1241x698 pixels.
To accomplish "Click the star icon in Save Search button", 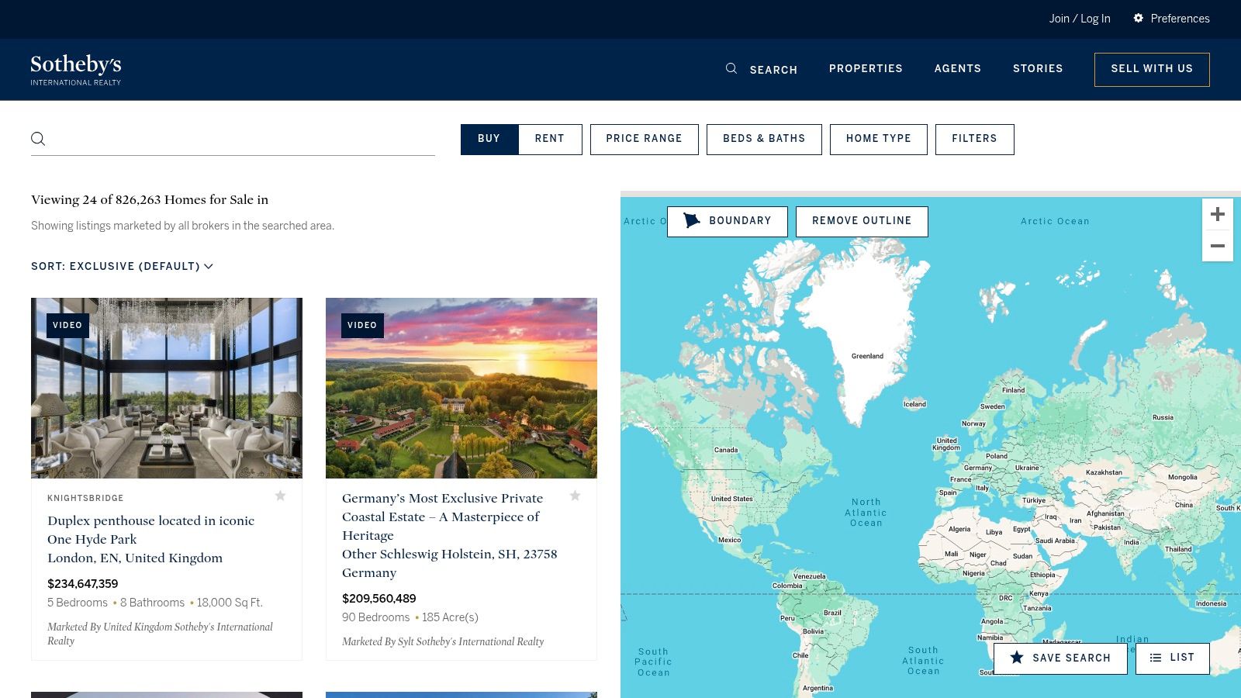I will tap(1017, 658).
